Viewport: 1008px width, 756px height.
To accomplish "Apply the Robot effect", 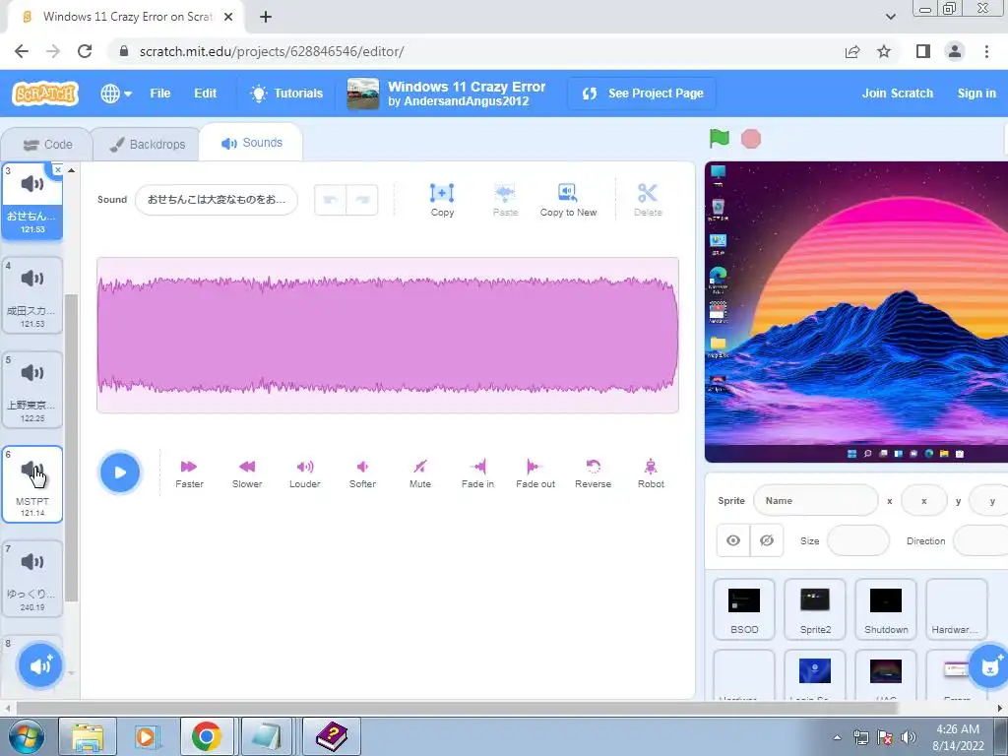I will (x=651, y=473).
